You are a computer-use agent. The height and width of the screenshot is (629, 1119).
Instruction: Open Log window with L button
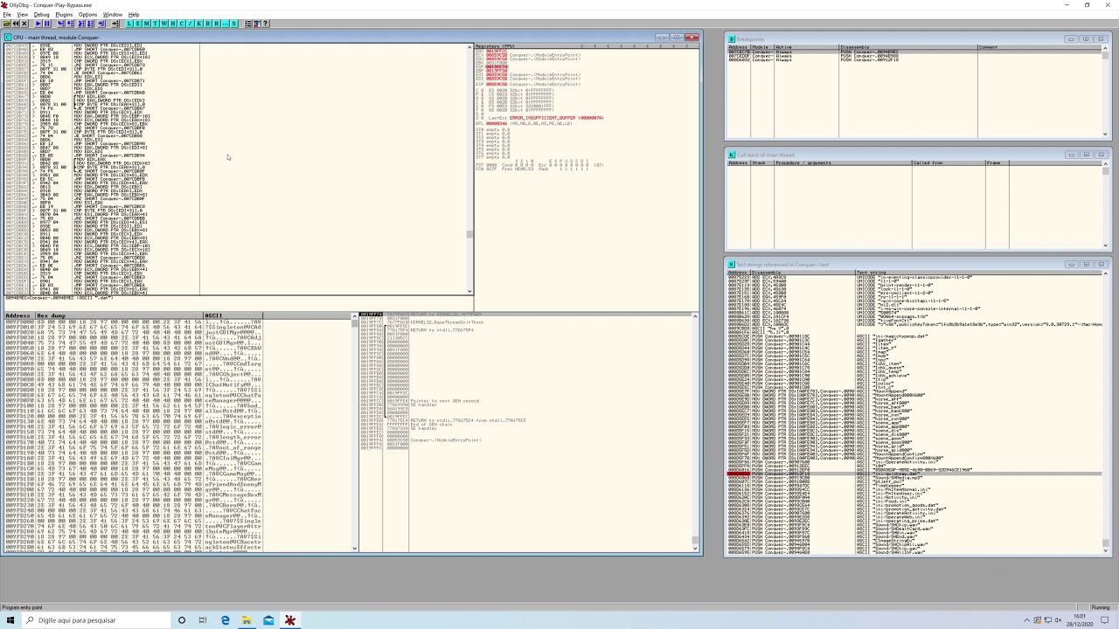[x=129, y=24]
